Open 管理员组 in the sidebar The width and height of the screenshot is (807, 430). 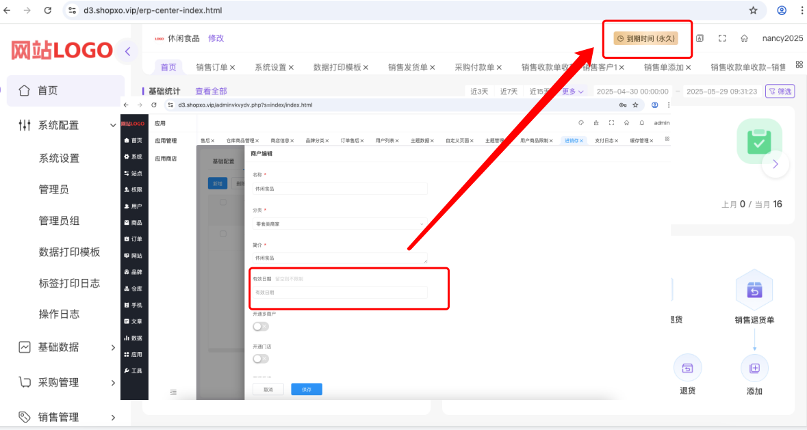pos(59,221)
